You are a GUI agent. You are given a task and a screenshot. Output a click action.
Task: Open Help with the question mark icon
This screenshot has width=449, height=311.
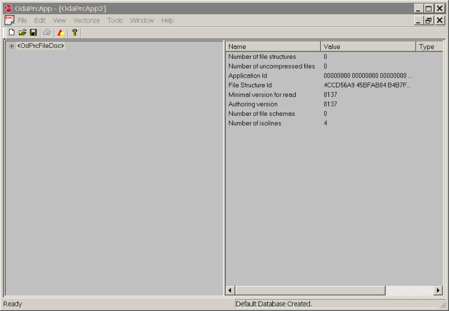(x=75, y=32)
